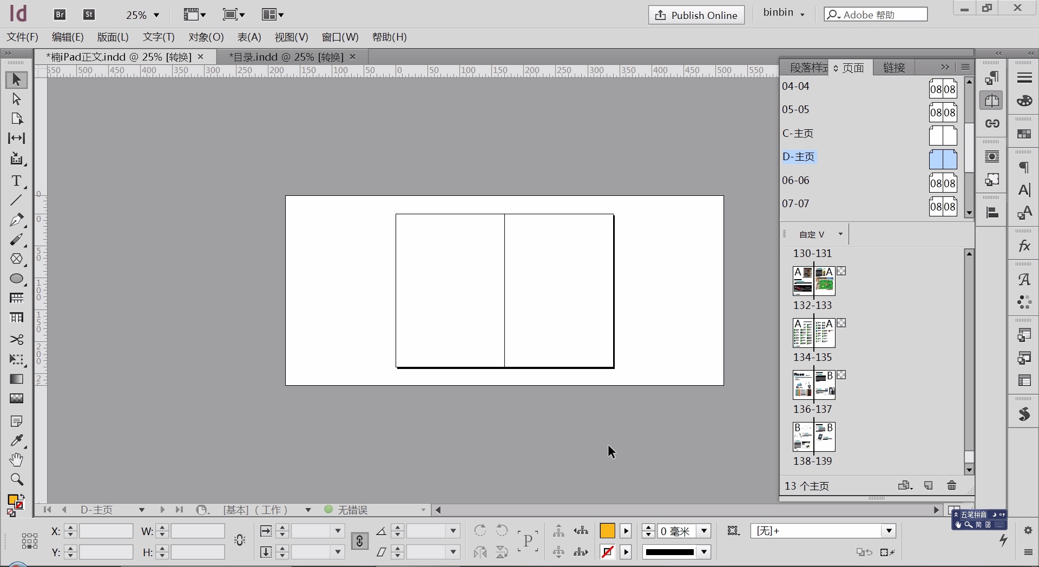Delete selected pages with trash icon
Image resolution: width=1039 pixels, height=567 pixels.
coord(951,485)
